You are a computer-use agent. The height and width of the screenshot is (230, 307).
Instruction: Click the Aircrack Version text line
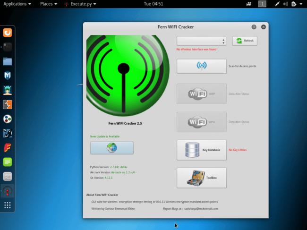click(113, 172)
